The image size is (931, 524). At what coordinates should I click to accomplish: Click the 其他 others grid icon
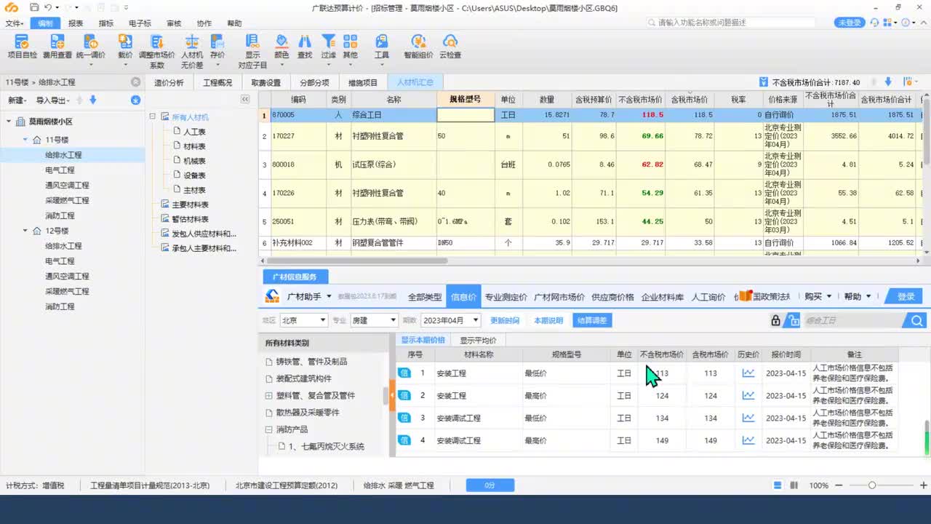click(x=351, y=41)
